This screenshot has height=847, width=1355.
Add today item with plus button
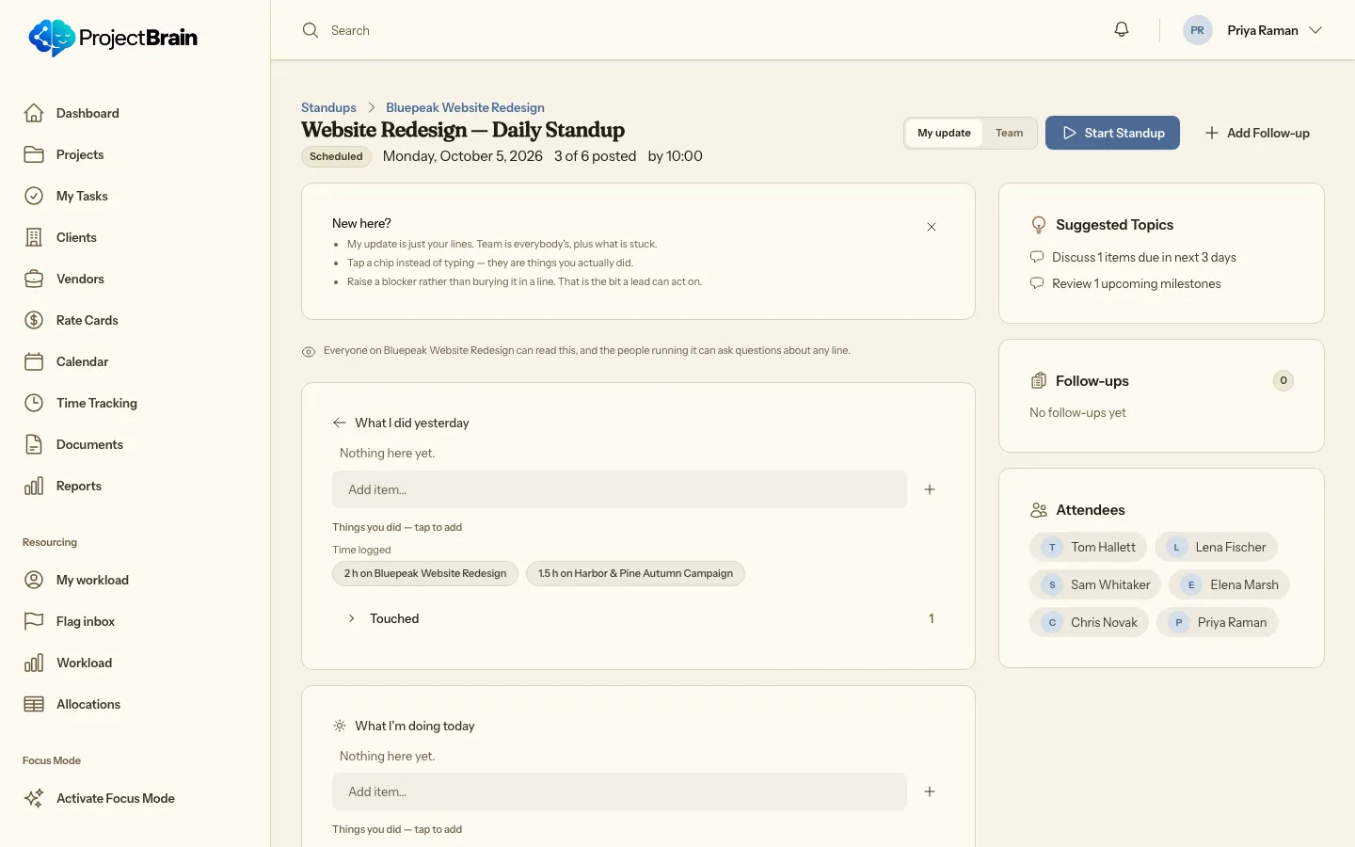tap(930, 791)
